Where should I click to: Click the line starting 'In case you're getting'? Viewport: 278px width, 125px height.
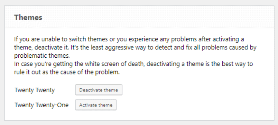tap(134, 64)
